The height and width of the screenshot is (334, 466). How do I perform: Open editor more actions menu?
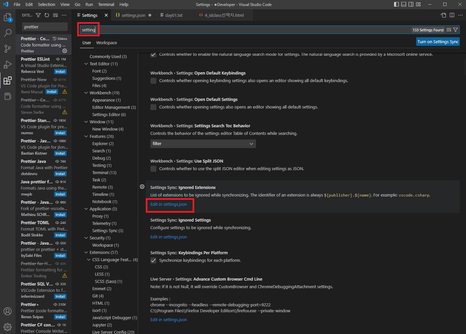460,15
